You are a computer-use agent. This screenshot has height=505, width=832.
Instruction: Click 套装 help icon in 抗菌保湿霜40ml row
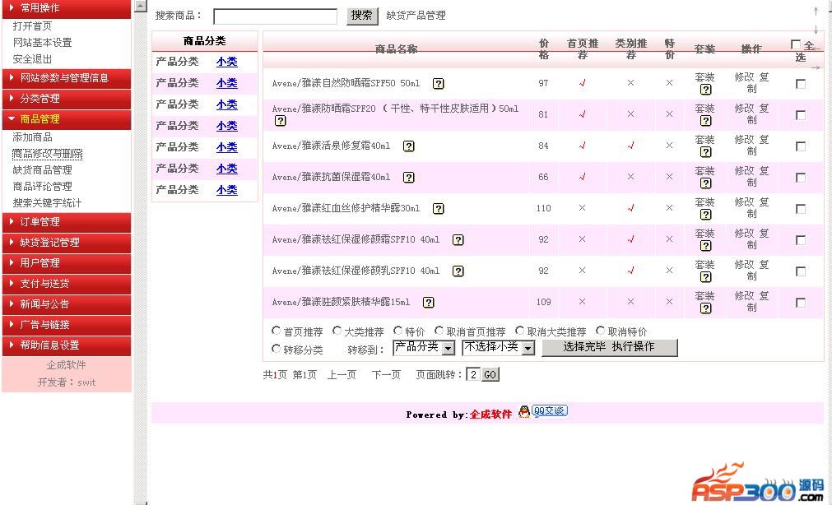705,183
